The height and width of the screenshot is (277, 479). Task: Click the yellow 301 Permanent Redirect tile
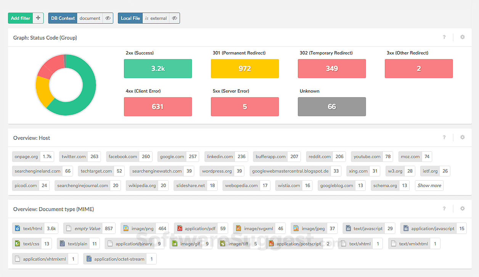point(244,69)
